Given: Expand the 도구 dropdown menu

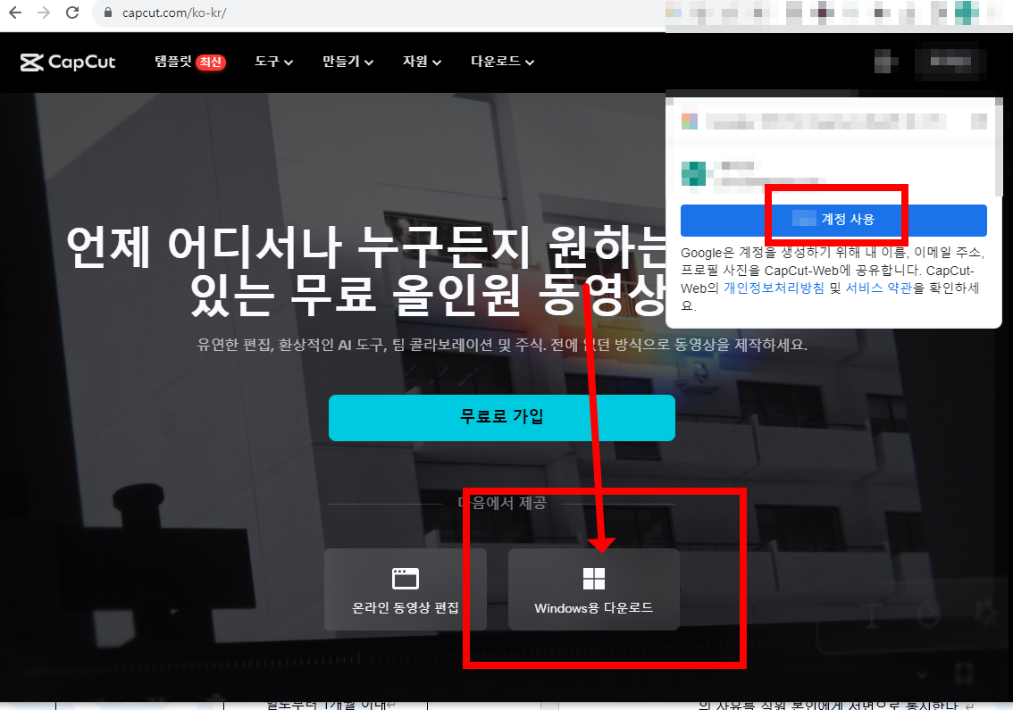Looking at the screenshot, I should coord(273,62).
